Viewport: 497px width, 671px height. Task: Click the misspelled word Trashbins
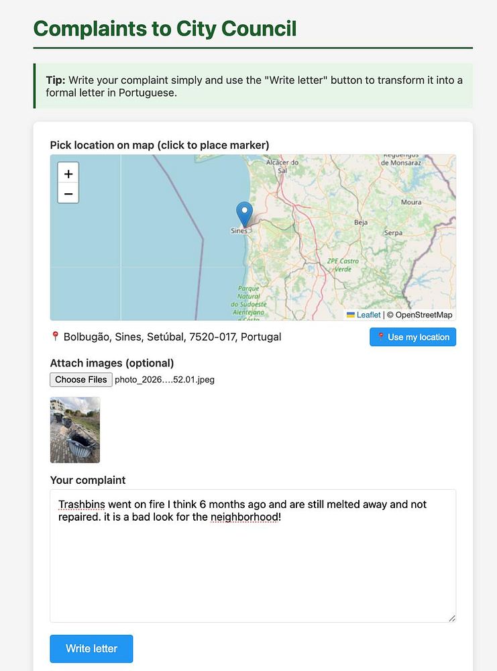82,505
